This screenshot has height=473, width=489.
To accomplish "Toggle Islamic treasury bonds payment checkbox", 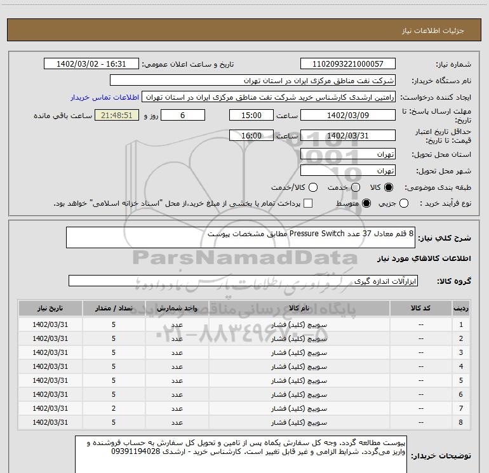I will [308, 203].
